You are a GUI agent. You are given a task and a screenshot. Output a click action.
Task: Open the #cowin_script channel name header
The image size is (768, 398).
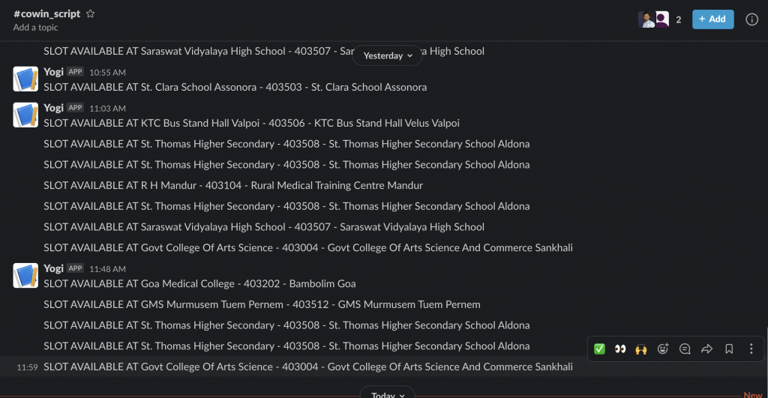47,13
